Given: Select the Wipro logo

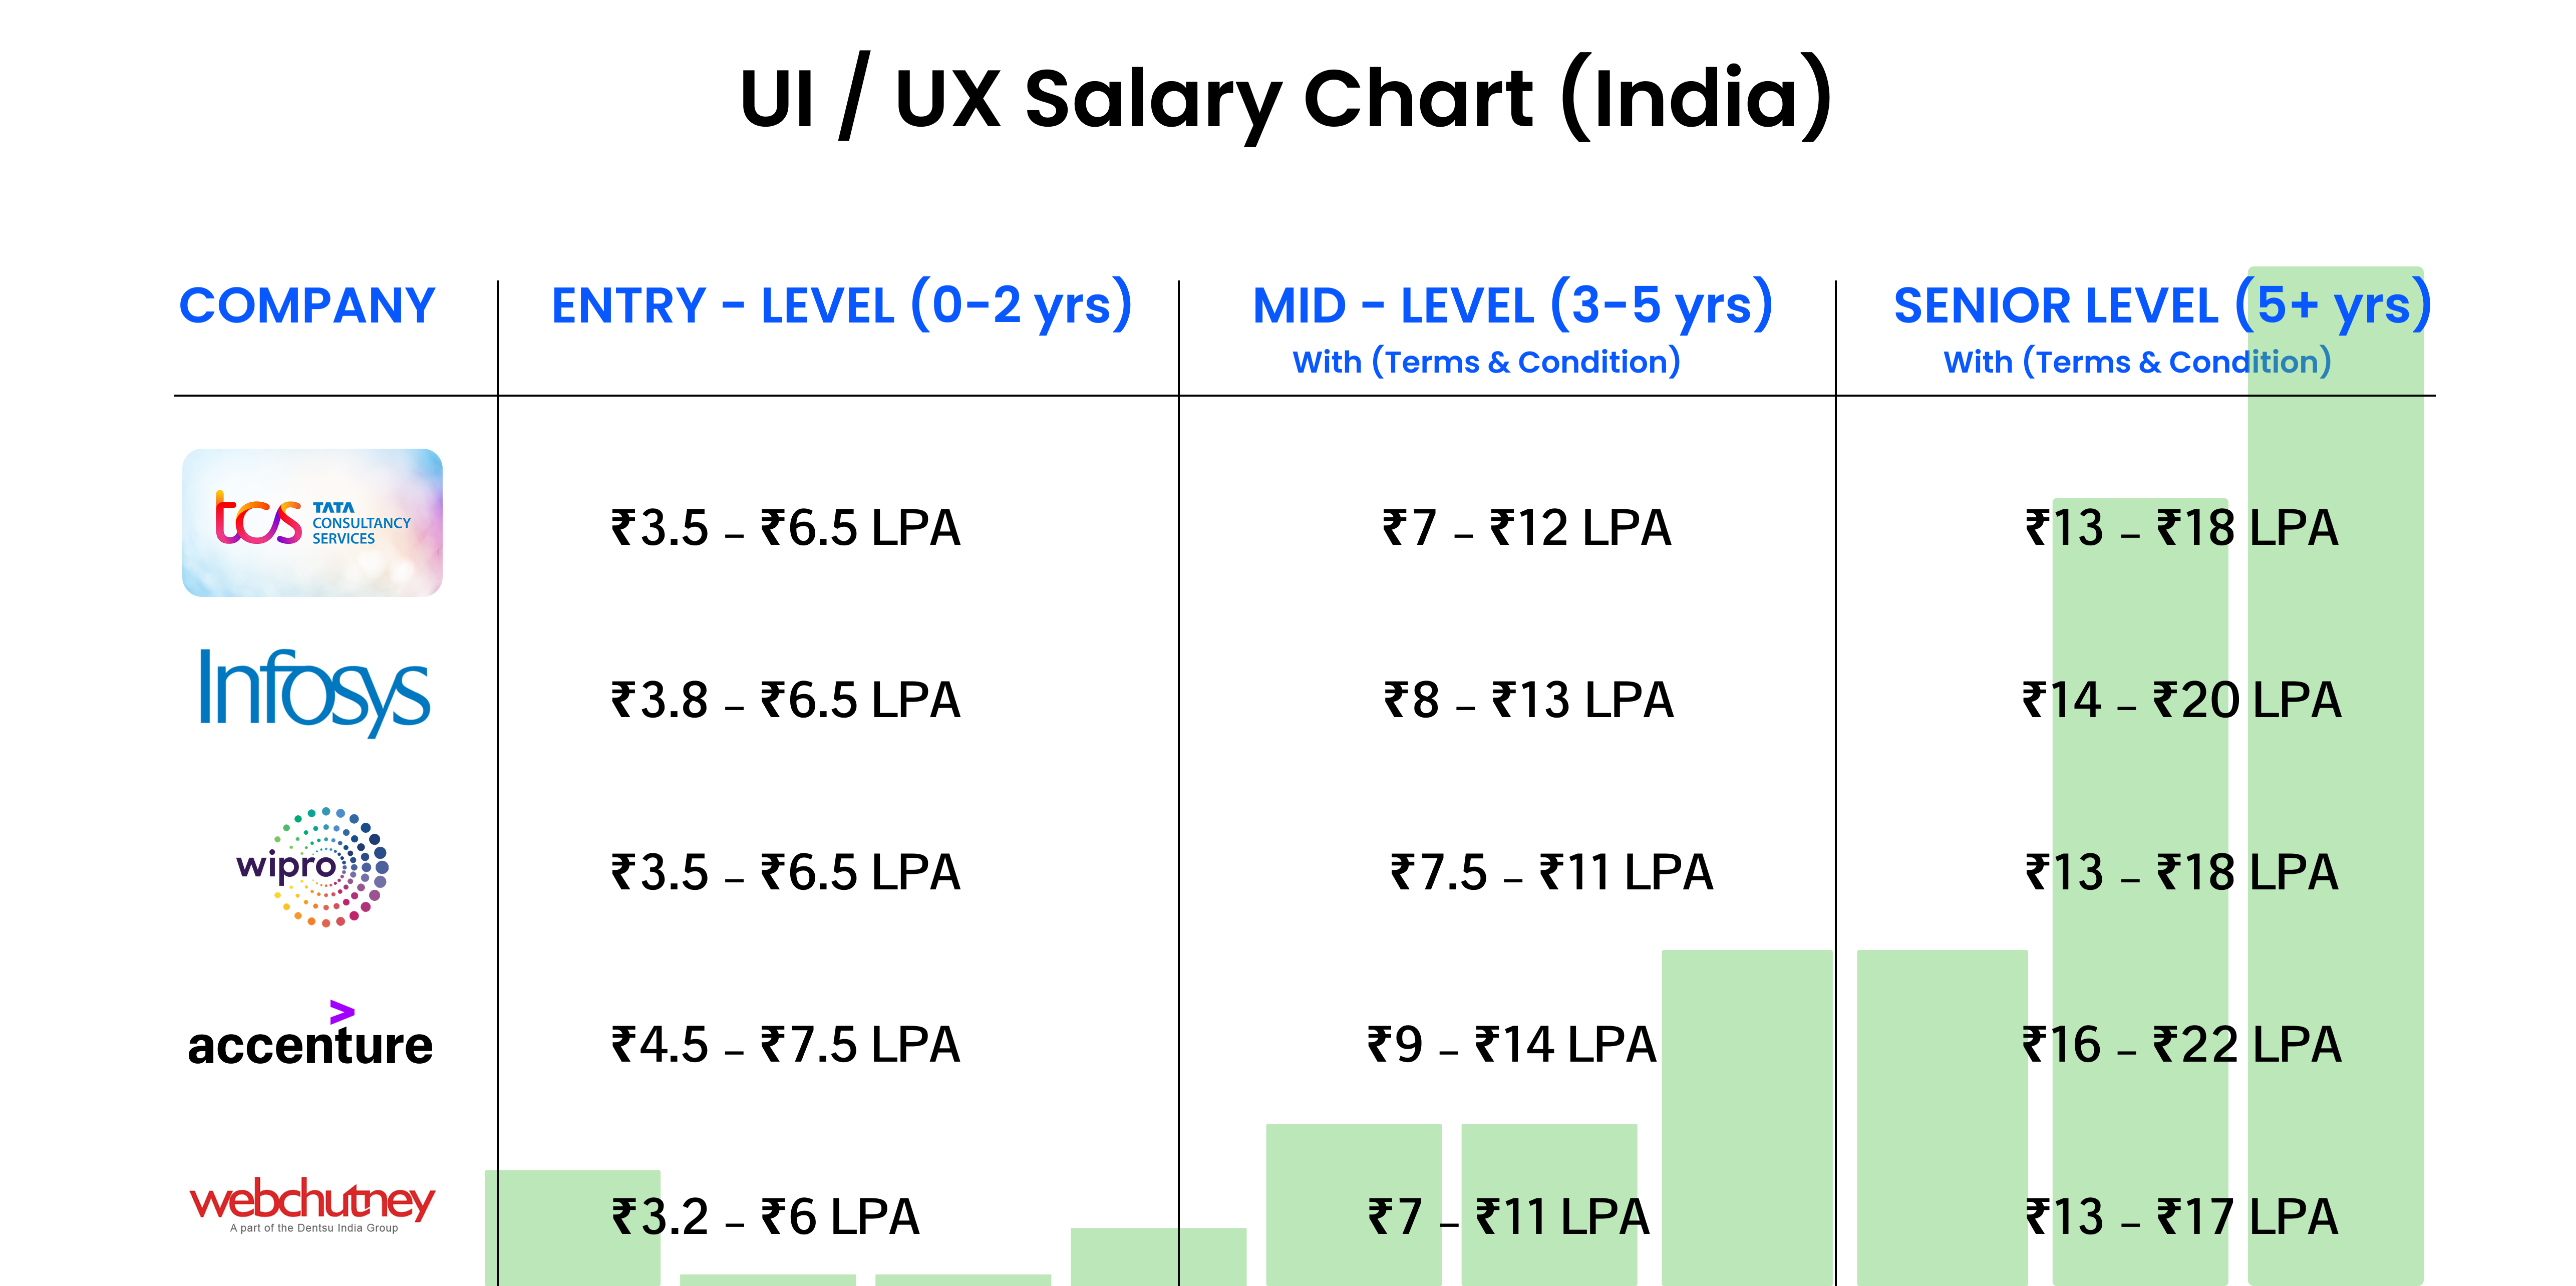Looking at the screenshot, I should point(313,866).
